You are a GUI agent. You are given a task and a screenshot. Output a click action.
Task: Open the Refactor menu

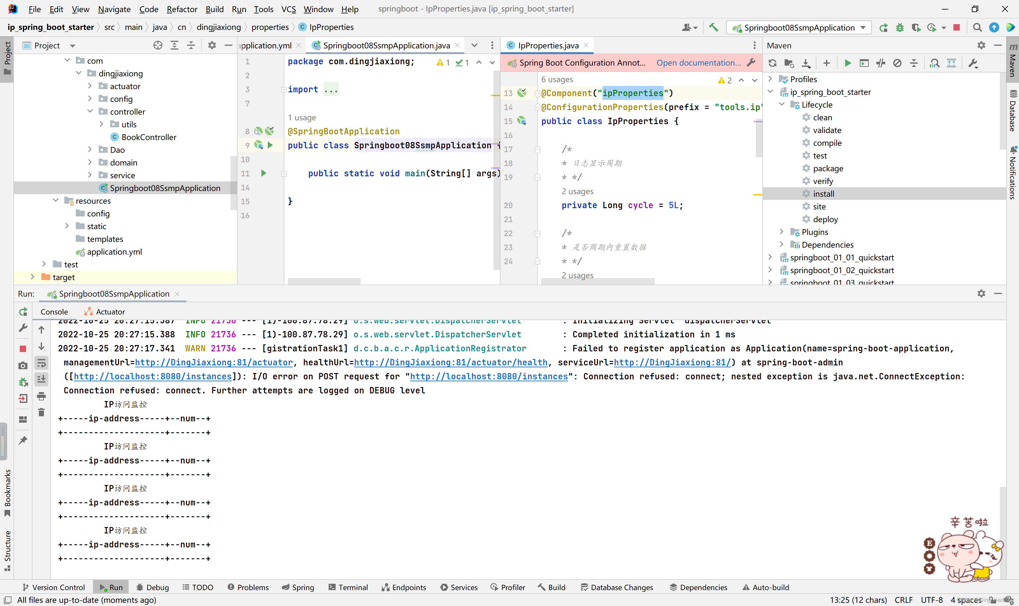pyautogui.click(x=182, y=9)
